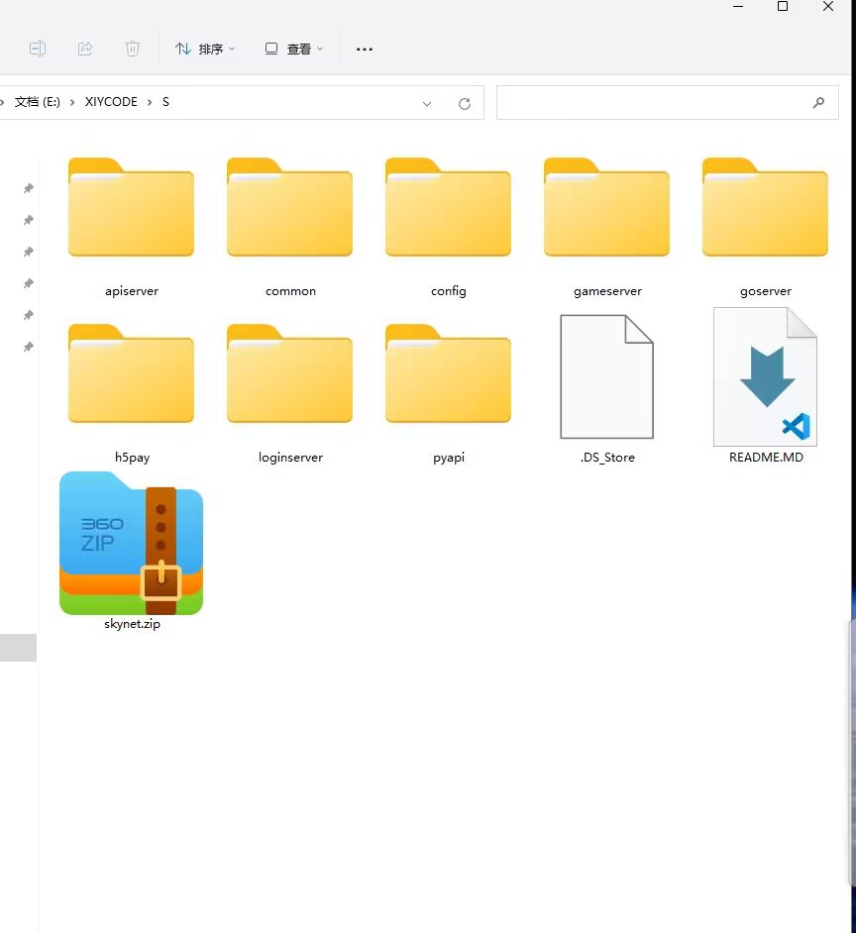Select the .DS_Store file

(606, 377)
